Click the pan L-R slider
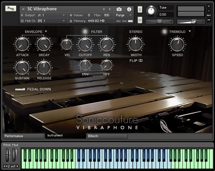The width and height of the screenshot is (215, 171). 159,22
